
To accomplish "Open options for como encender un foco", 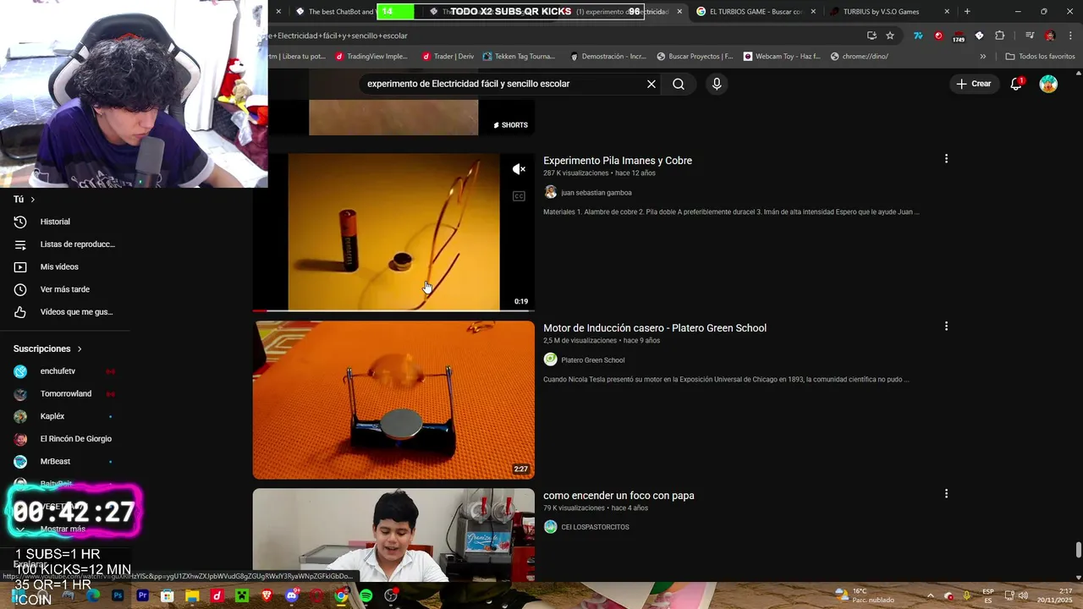I will pyautogui.click(x=946, y=494).
